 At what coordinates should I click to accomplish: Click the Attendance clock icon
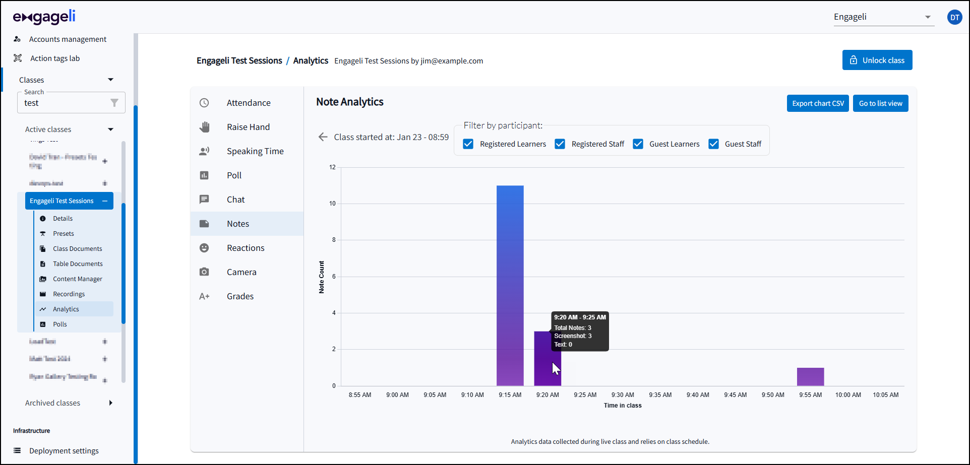point(204,103)
